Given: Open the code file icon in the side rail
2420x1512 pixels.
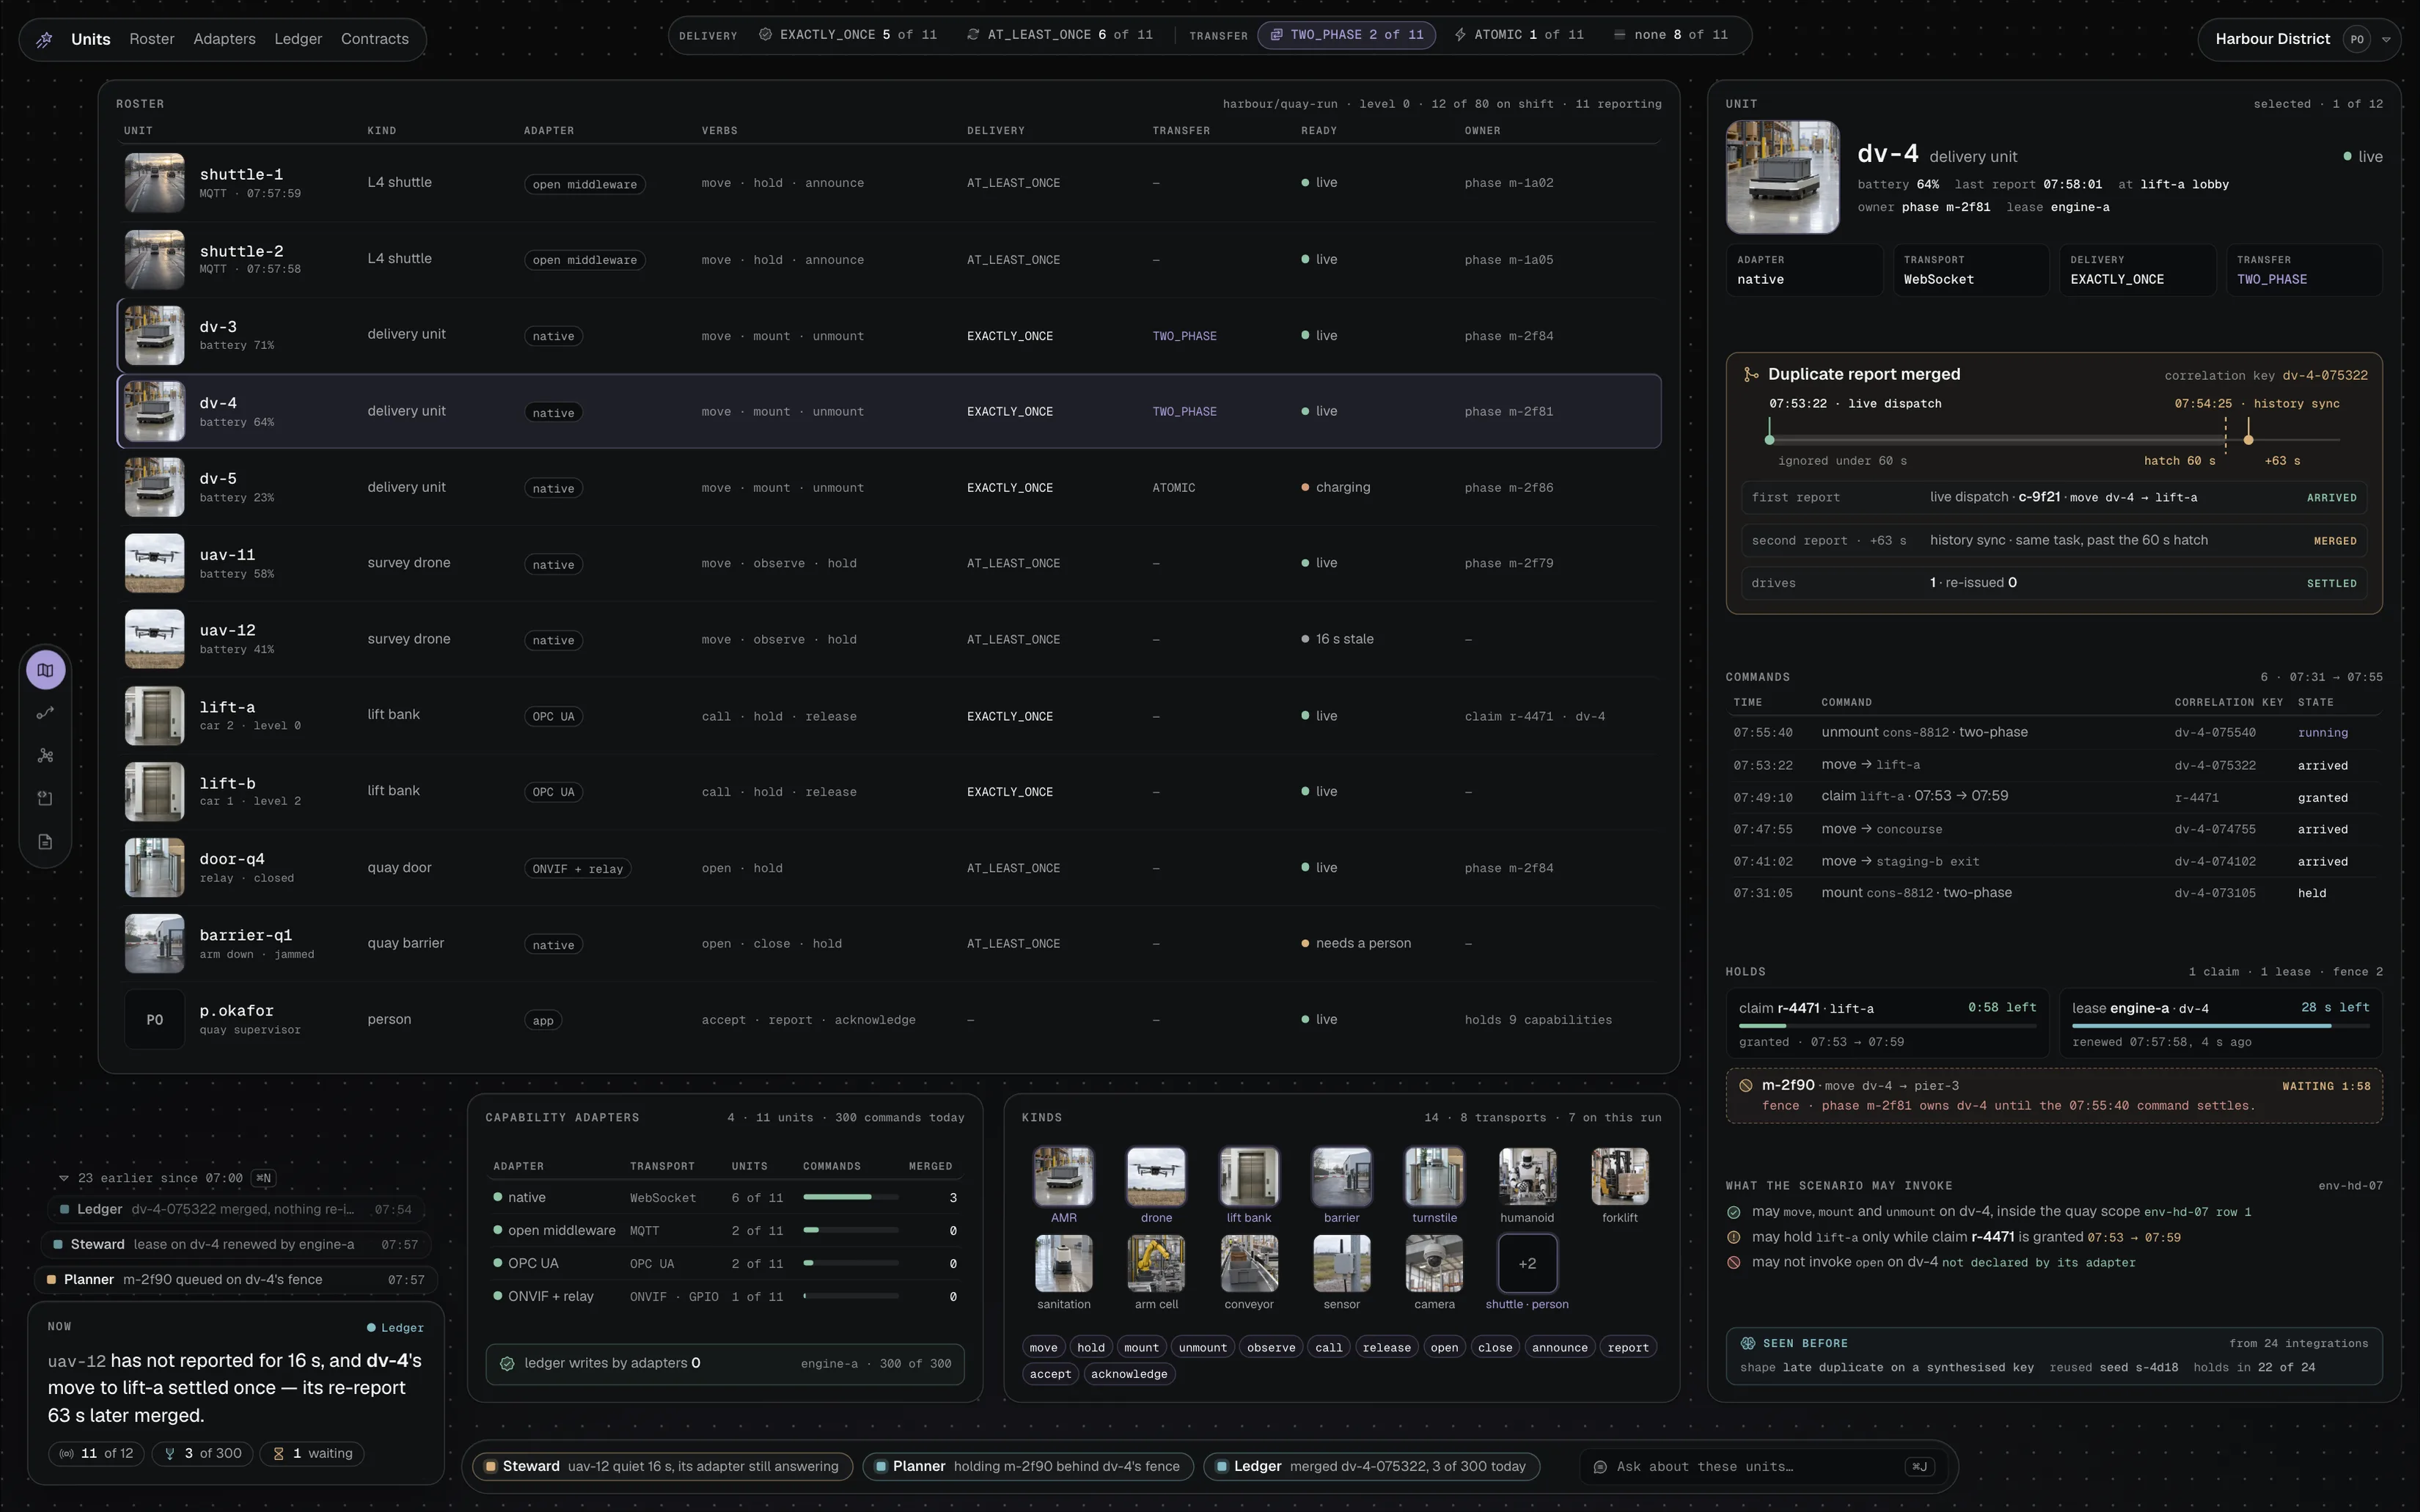Looking at the screenshot, I should click(45, 799).
